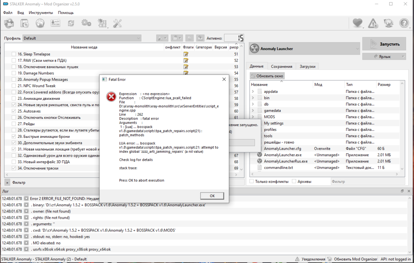Click the Обновить окно button
This screenshot has width=414, height=263.
pyautogui.click(x=267, y=76)
